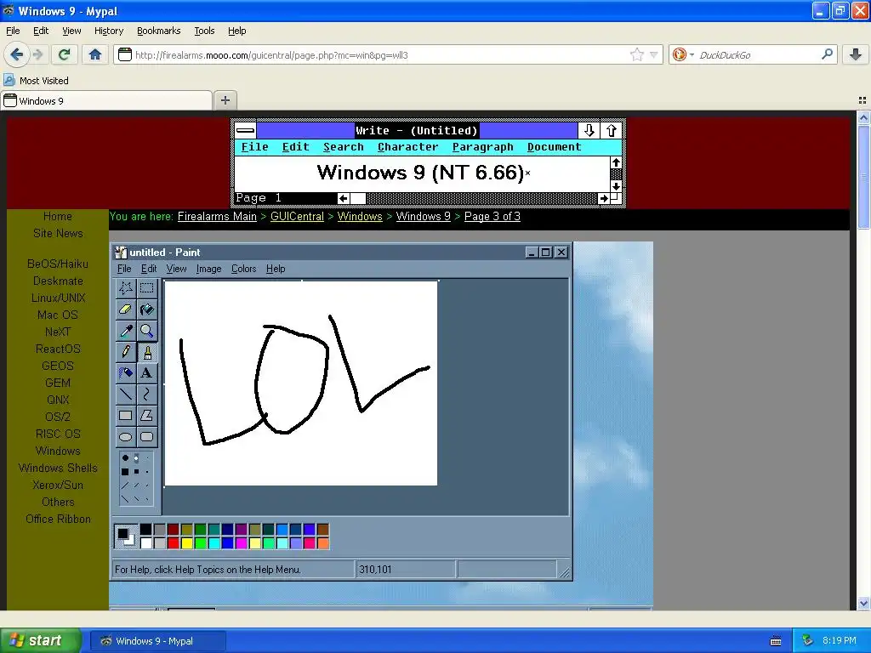Select the Text tool in Paint

click(146, 373)
